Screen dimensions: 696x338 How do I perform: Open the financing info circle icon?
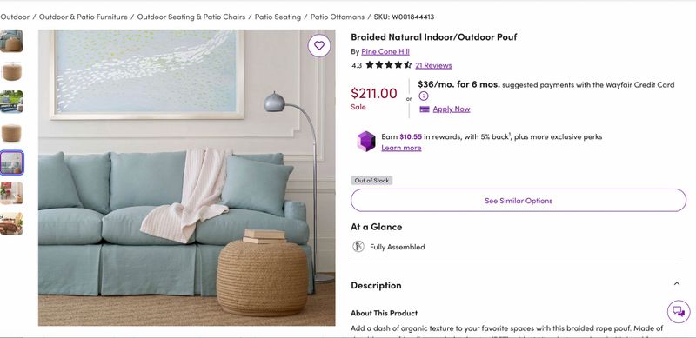point(424,96)
